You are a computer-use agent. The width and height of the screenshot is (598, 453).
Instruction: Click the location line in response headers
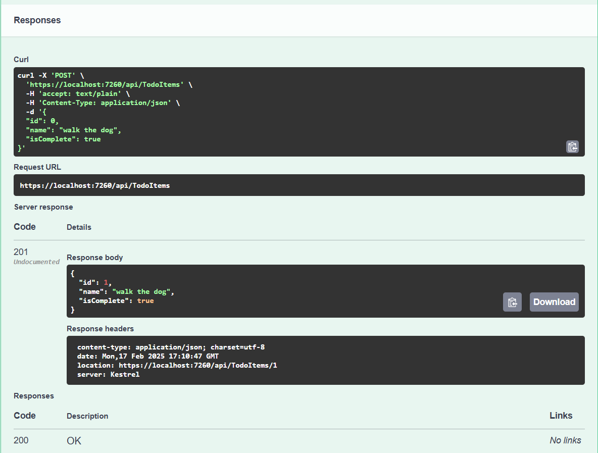coord(177,365)
